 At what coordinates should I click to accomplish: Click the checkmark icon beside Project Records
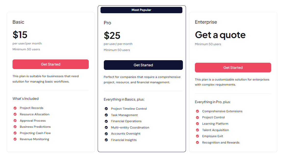pyautogui.click(x=15, y=108)
